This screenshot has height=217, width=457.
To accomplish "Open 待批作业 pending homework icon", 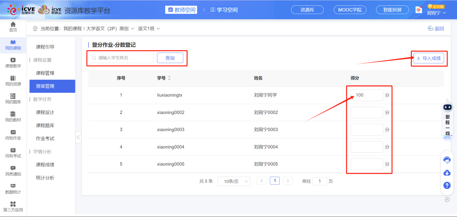I will [x=13, y=135].
